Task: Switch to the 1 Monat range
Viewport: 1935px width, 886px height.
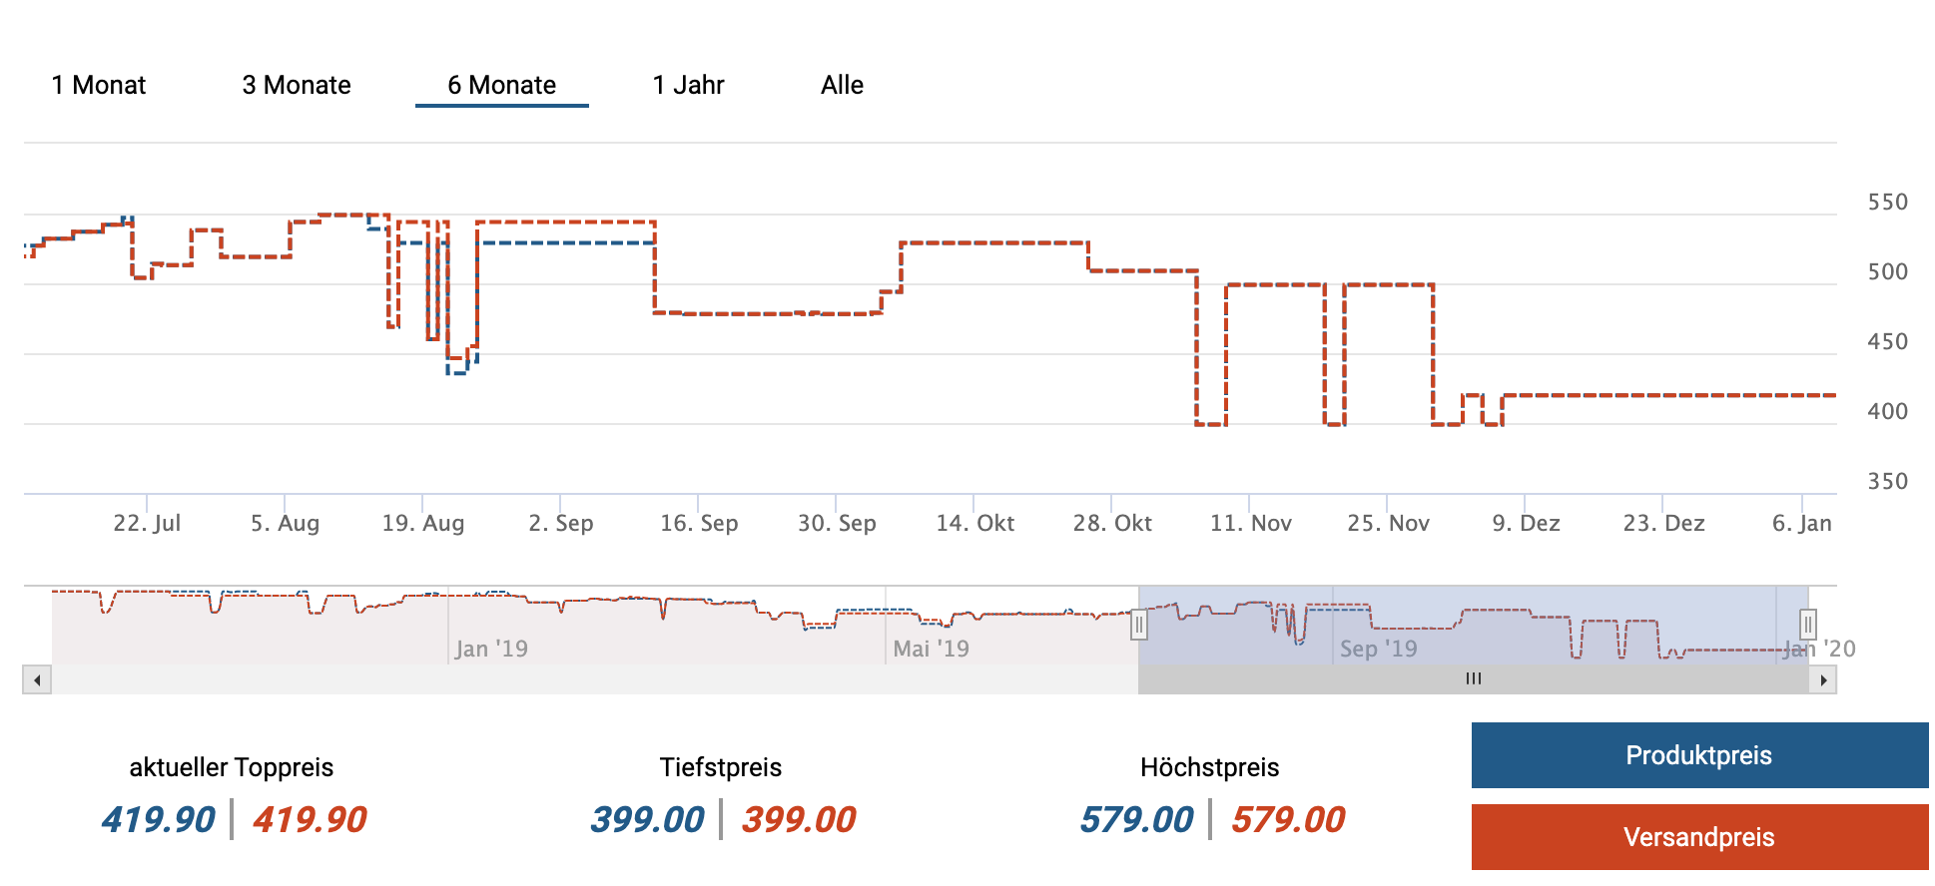Action: 99,86
